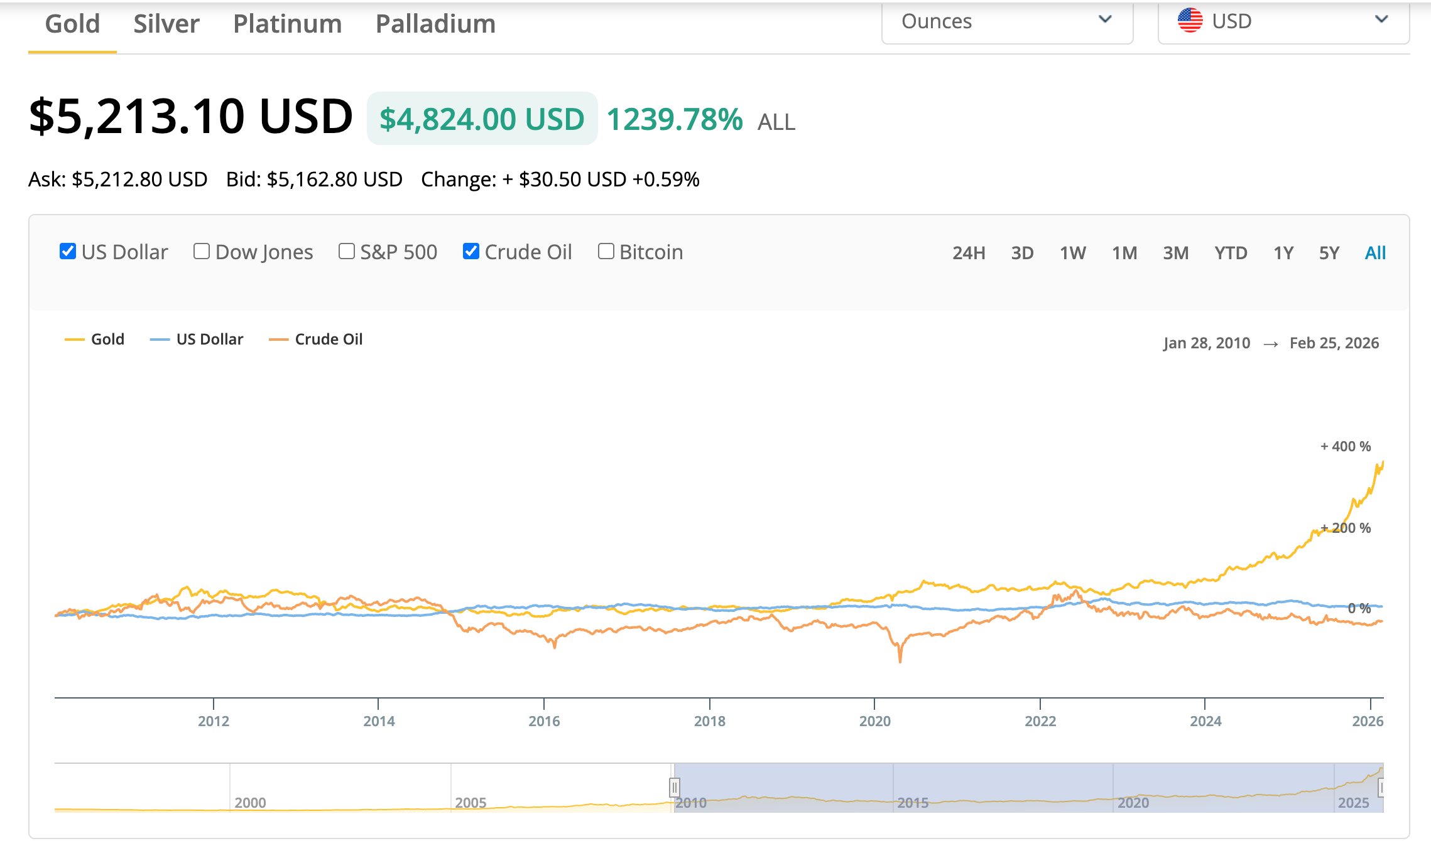Screen dimensions: 1431x841
Task: Check the S&P 500 comparison box
Action: [347, 252]
